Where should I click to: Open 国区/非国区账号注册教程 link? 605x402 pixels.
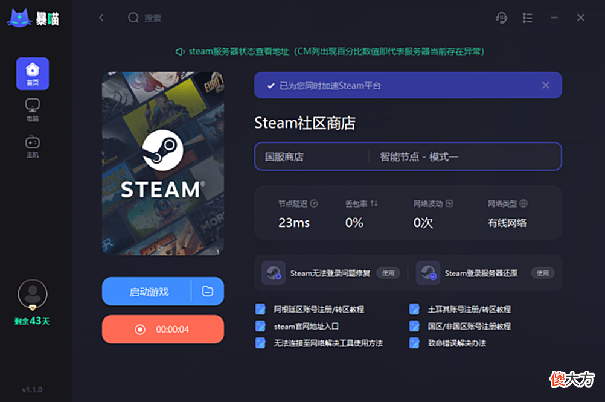469,327
